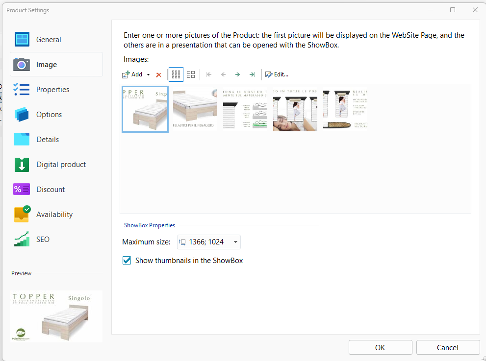Expand the Add button dropdown arrow
Screen dimensions: 486x361
click(x=148, y=75)
